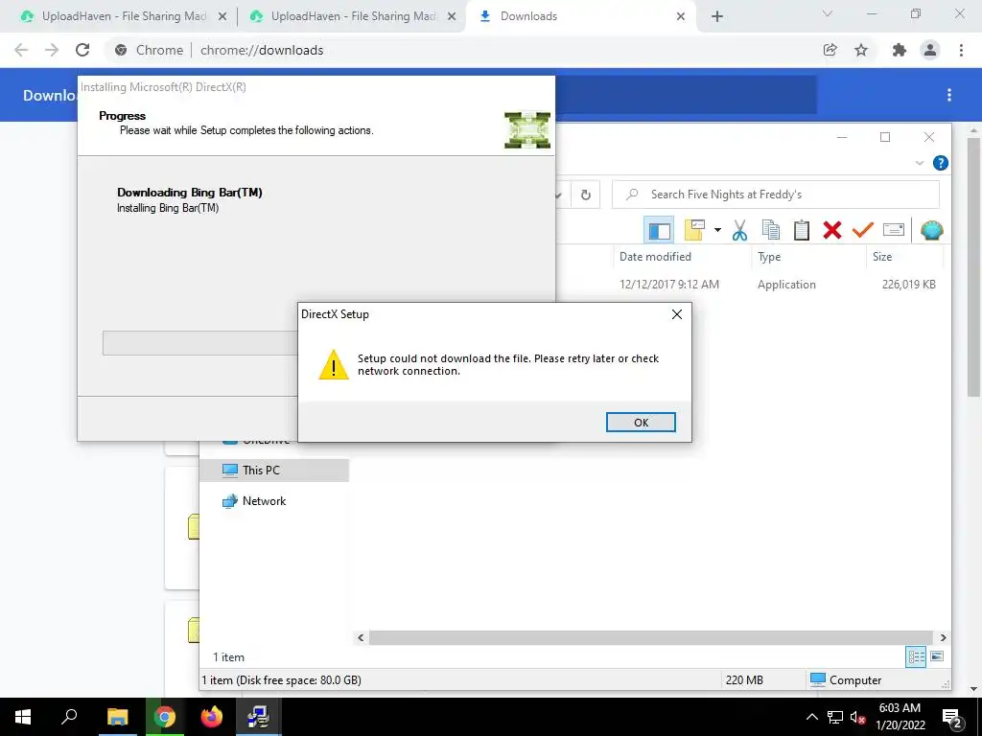Open Chrome tab search chevron
The height and width of the screenshot is (736, 982).
[x=828, y=13]
